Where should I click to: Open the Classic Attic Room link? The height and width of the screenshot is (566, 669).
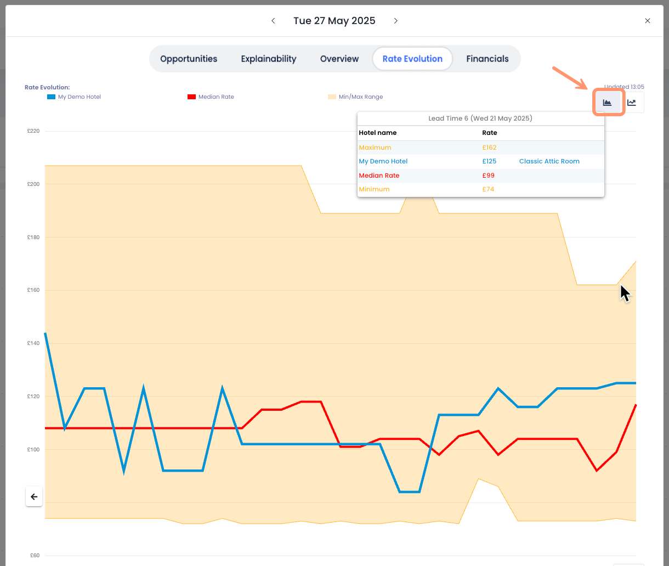549,161
